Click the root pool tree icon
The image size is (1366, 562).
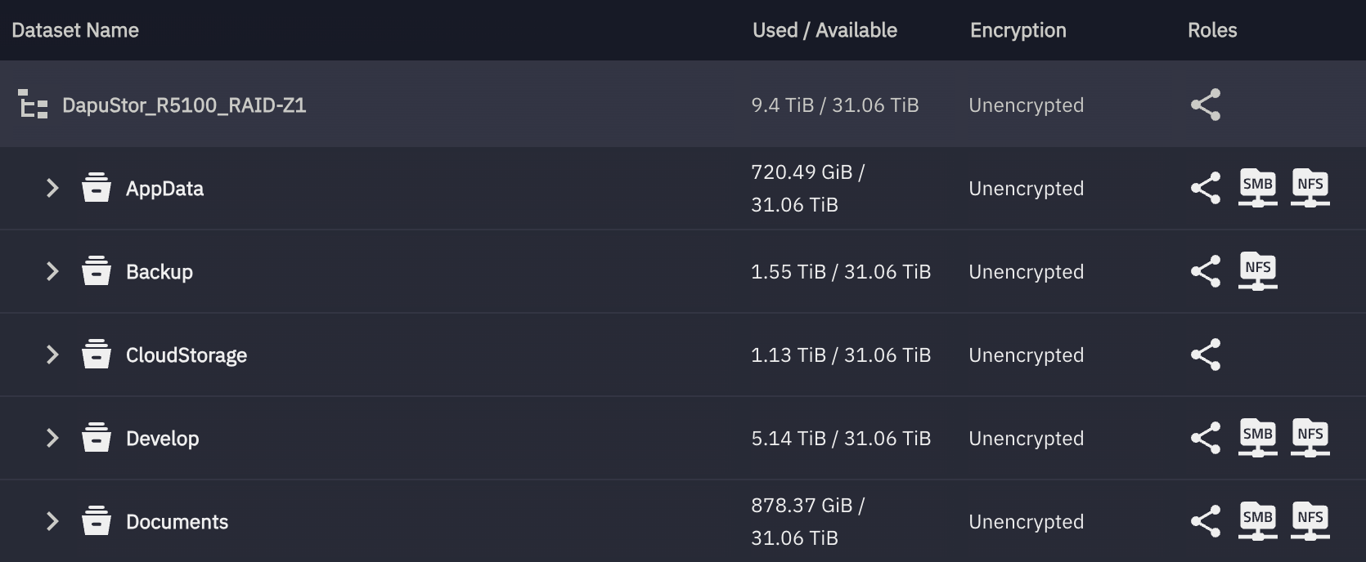click(x=33, y=105)
